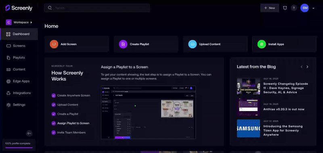323x153 pixels.
Task: Click the New button
Action: pyautogui.click(x=270, y=8)
